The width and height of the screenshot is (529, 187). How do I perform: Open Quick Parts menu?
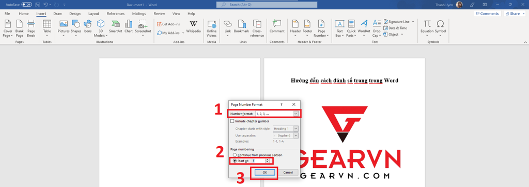[351, 28]
